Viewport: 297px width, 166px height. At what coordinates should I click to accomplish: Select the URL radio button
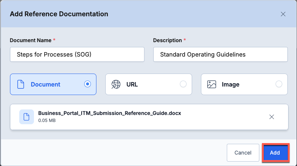pyautogui.click(x=183, y=84)
